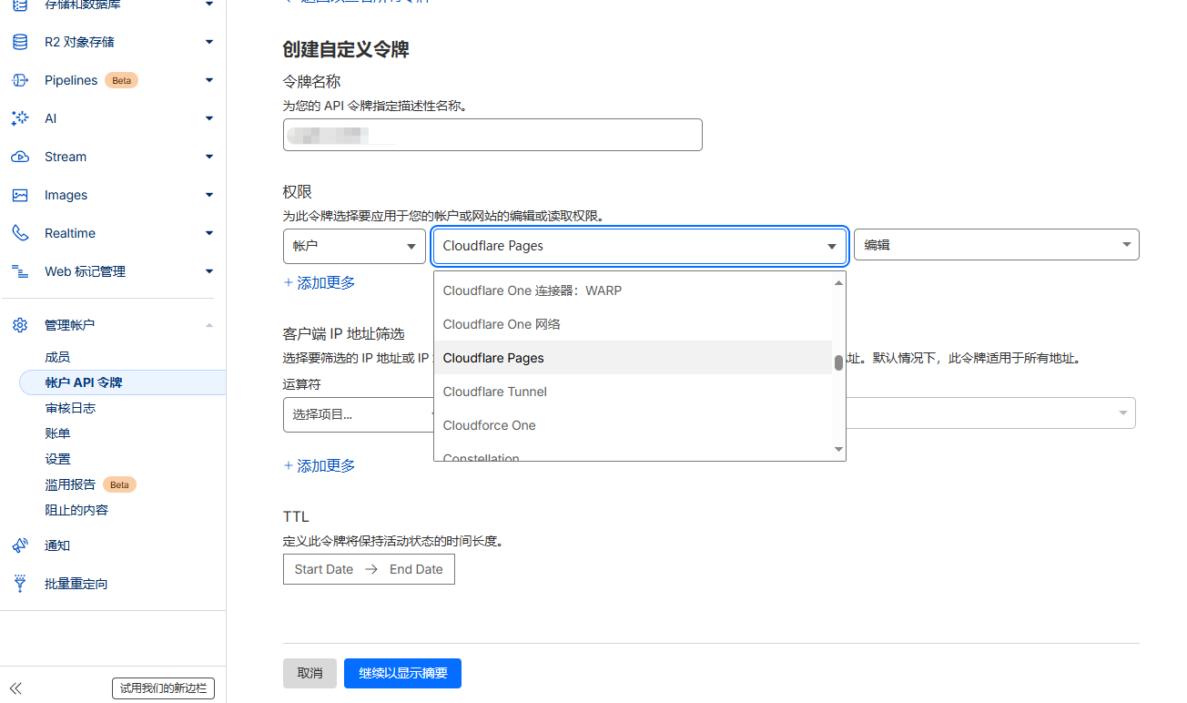Click the 批量重定向 icon

[20, 584]
